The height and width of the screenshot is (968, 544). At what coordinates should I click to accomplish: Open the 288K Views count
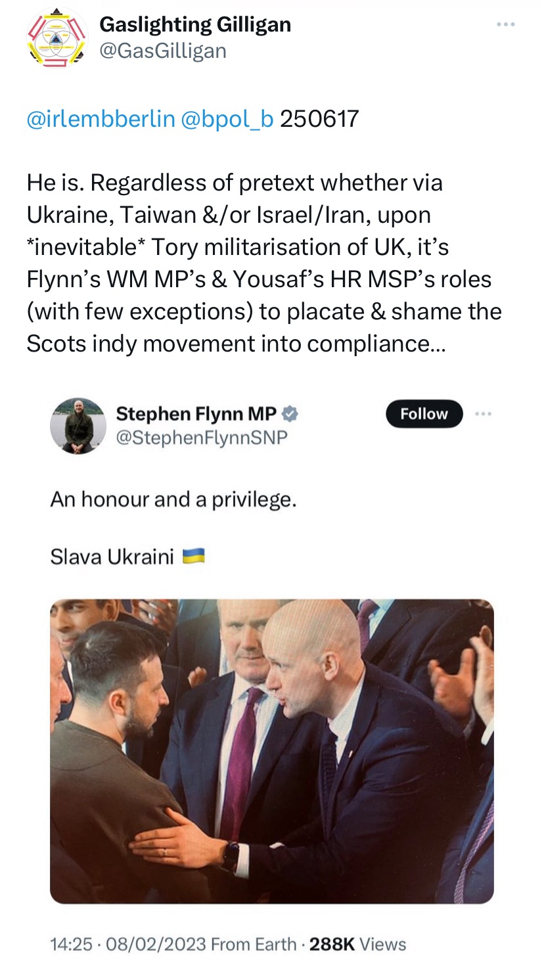point(357,944)
